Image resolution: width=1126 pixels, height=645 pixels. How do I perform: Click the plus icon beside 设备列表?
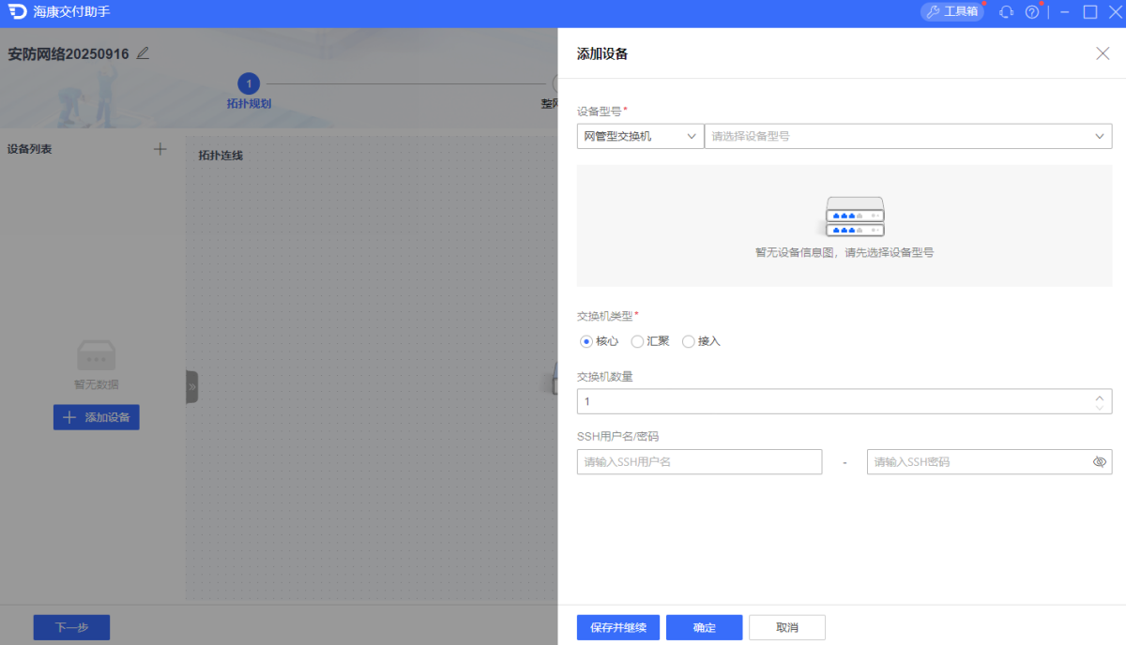(160, 148)
